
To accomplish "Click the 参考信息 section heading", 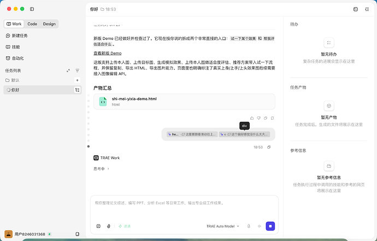I will (x=298, y=151).
